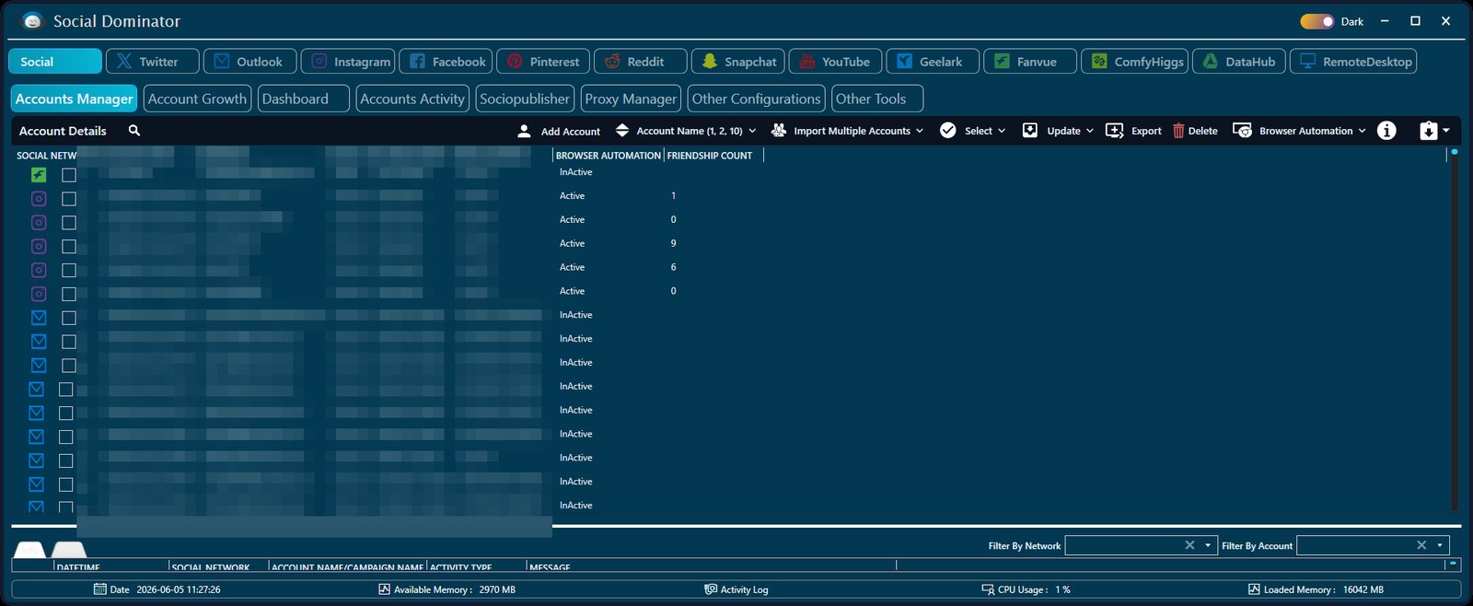Open the Accounts Activity tab
Screen dimensions: 1473x606
[412, 99]
